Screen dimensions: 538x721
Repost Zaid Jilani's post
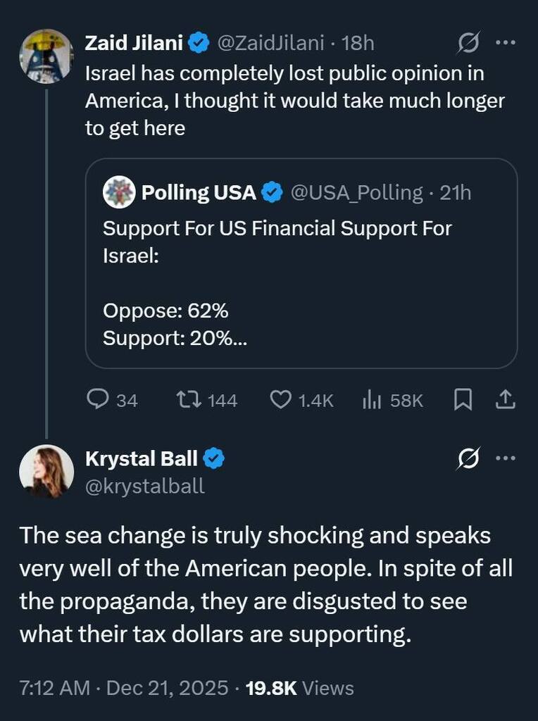pos(189,400)
